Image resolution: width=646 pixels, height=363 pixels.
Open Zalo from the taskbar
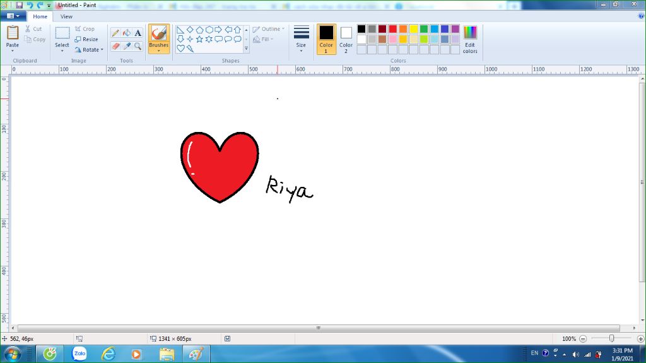pos(79,354)
